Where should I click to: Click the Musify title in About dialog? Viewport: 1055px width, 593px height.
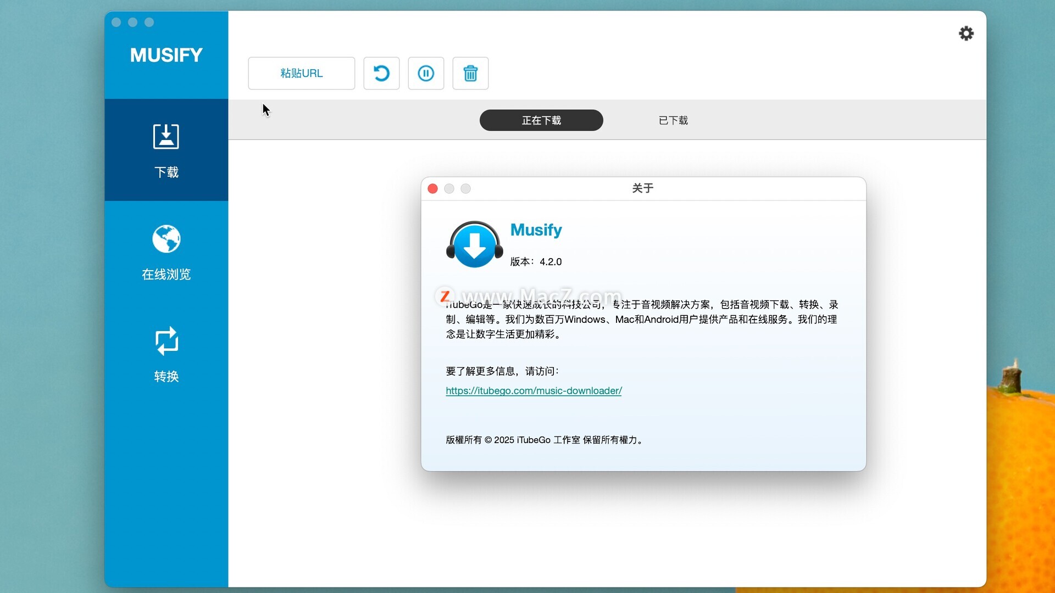tap(536, 230)
